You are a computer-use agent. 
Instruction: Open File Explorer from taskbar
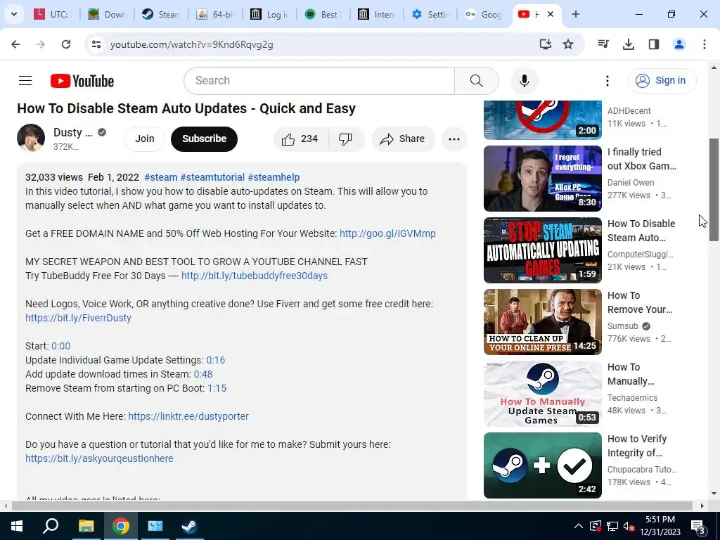[86, 526]
